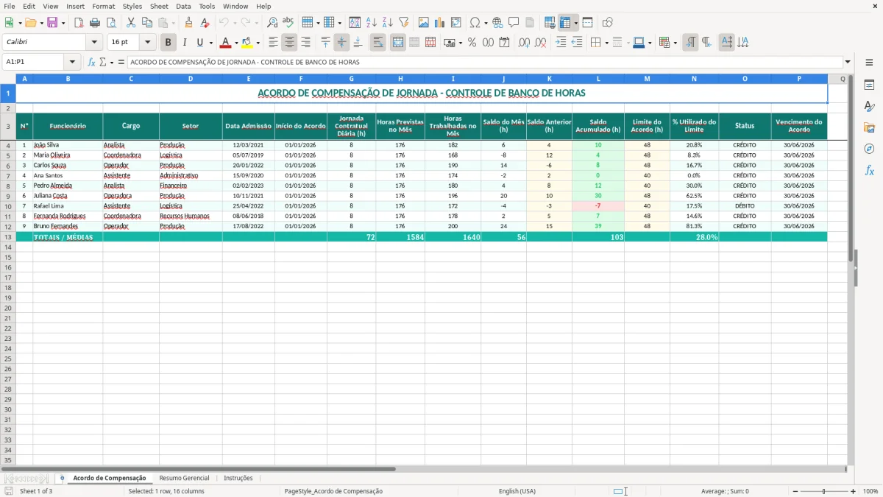Toggle Bold formatting
Screen dimensions: 883x497
point(169,43)
